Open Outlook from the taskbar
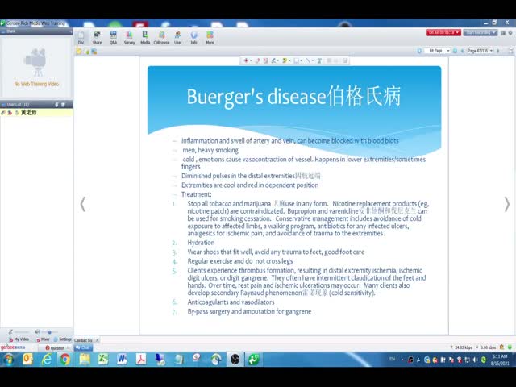 (x=27, y=360)
